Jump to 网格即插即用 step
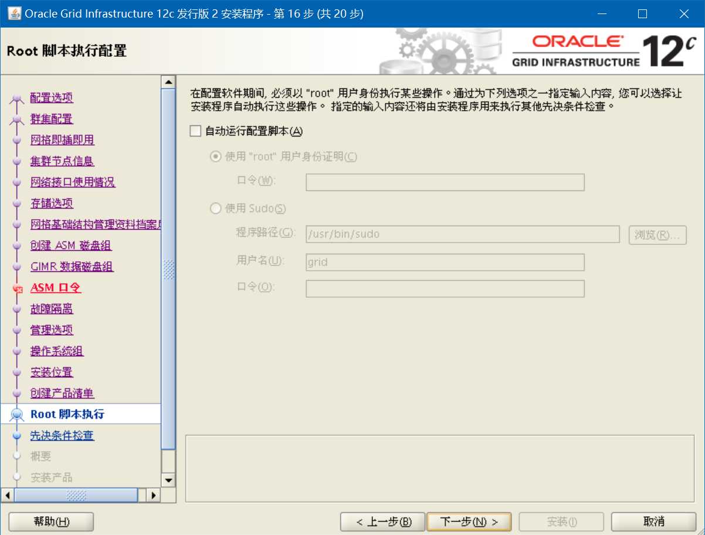This screenshot has width=705, height=535. 62,140
